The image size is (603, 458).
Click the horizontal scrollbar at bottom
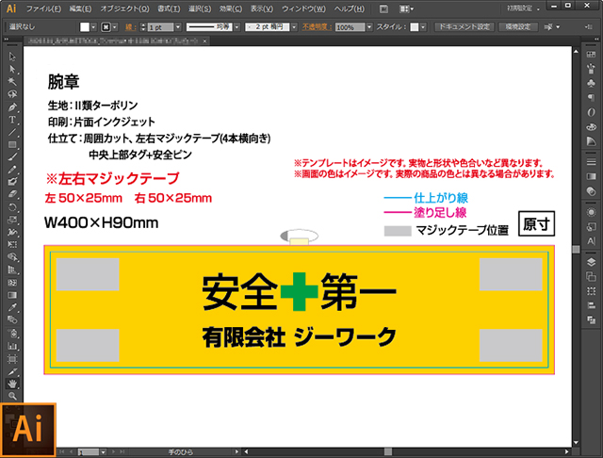330,451
